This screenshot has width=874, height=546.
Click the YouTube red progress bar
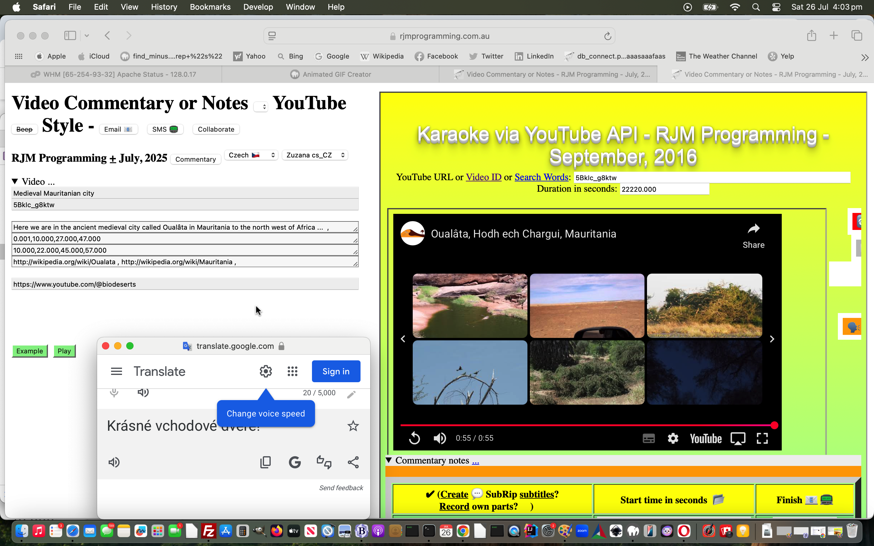point(587,425)
